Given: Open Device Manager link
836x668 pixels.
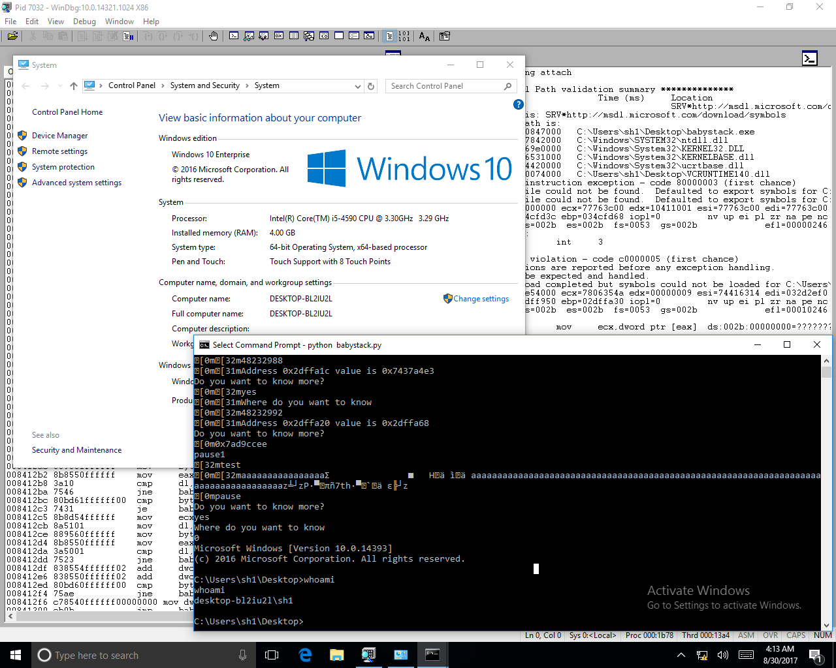Looking at the screenshot, I should coord(59,136).
